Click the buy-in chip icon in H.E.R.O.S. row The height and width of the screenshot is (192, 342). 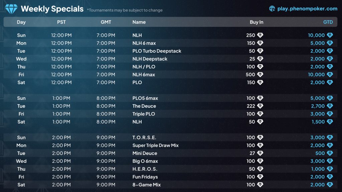(x=260, y=169)
